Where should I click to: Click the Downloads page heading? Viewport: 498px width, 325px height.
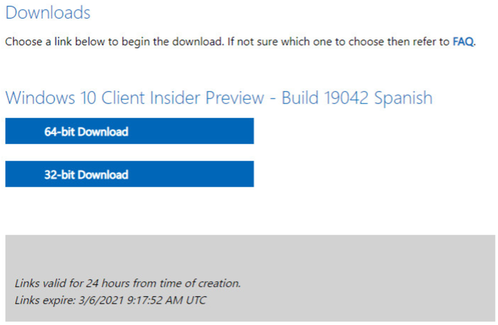[x=48, y=13]
